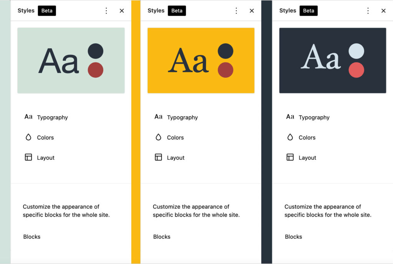The image size is (393, 264).
Task: Click the Layout grid icon in the dark panel
Action: 290,157
